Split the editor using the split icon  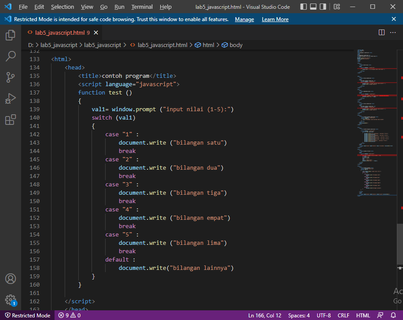click(x=381, y=33)
